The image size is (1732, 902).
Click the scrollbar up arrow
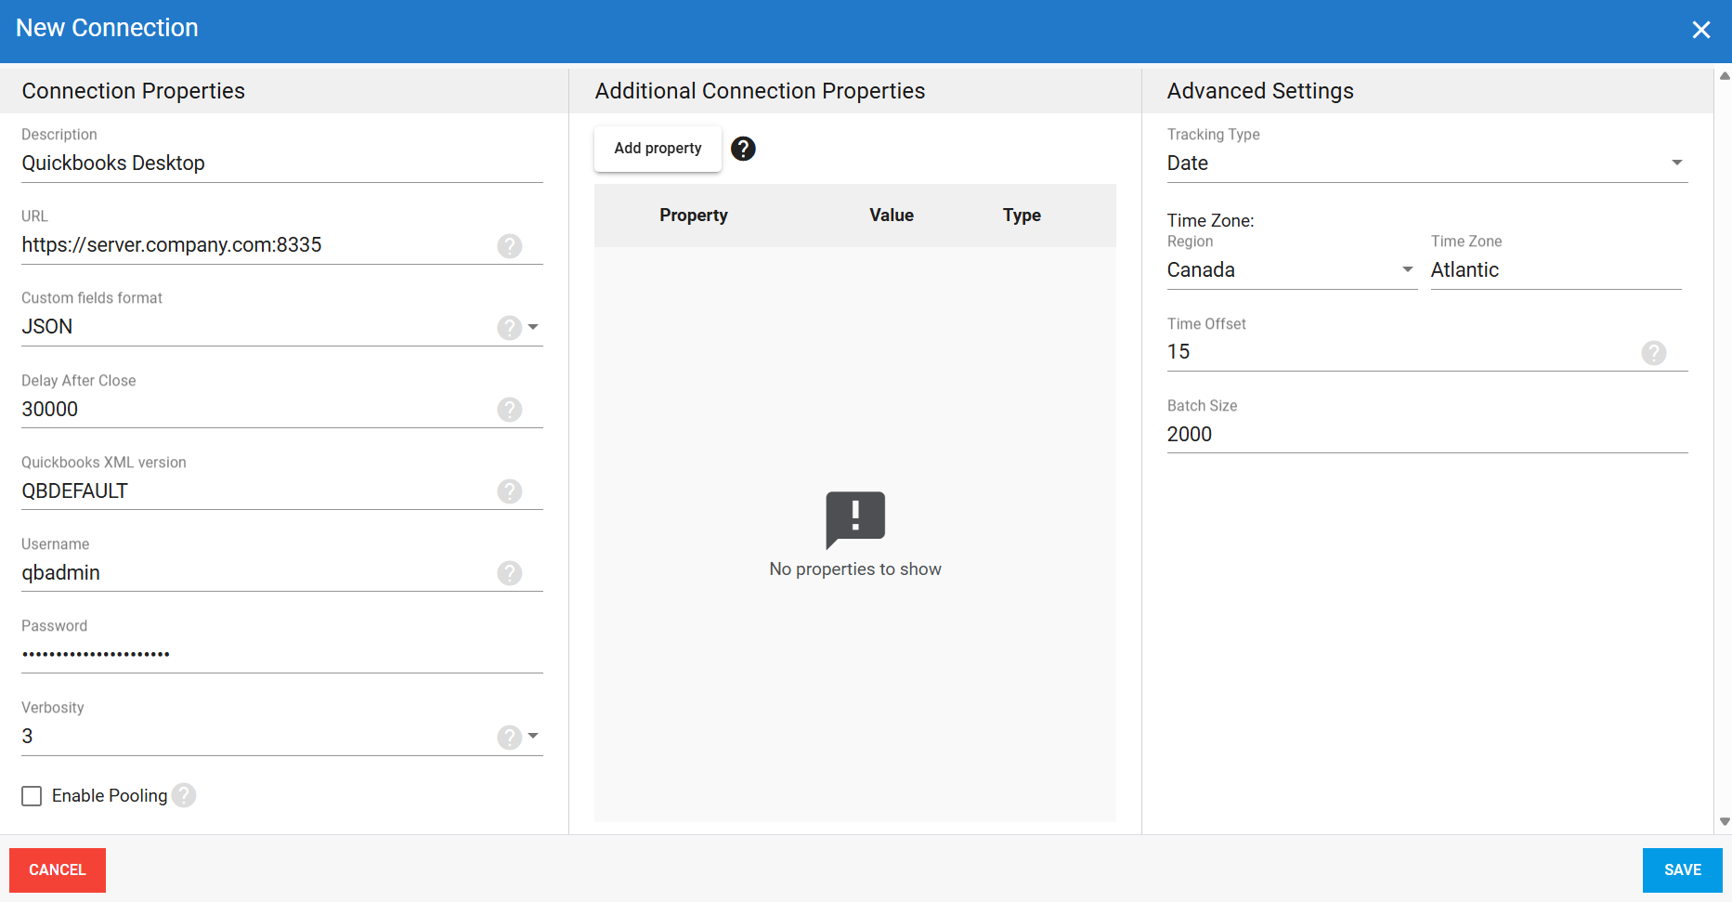pyautogui.click(x=1725, y=76)
